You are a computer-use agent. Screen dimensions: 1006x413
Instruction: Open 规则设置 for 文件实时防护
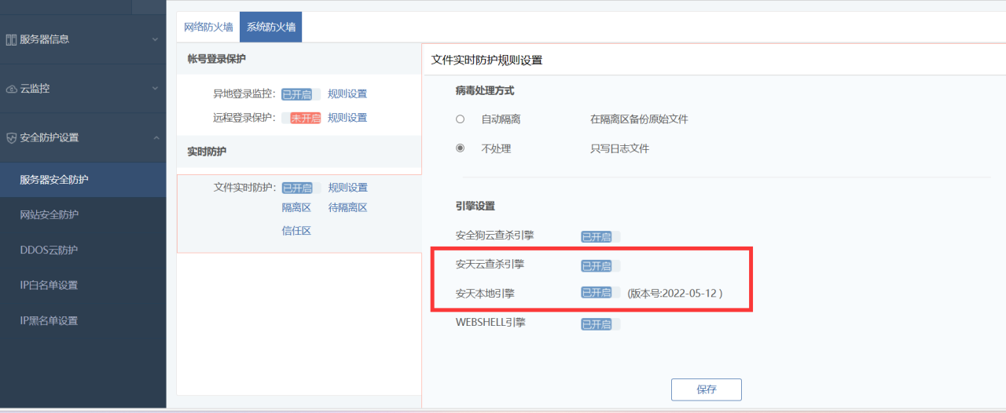tap(347, 188)
